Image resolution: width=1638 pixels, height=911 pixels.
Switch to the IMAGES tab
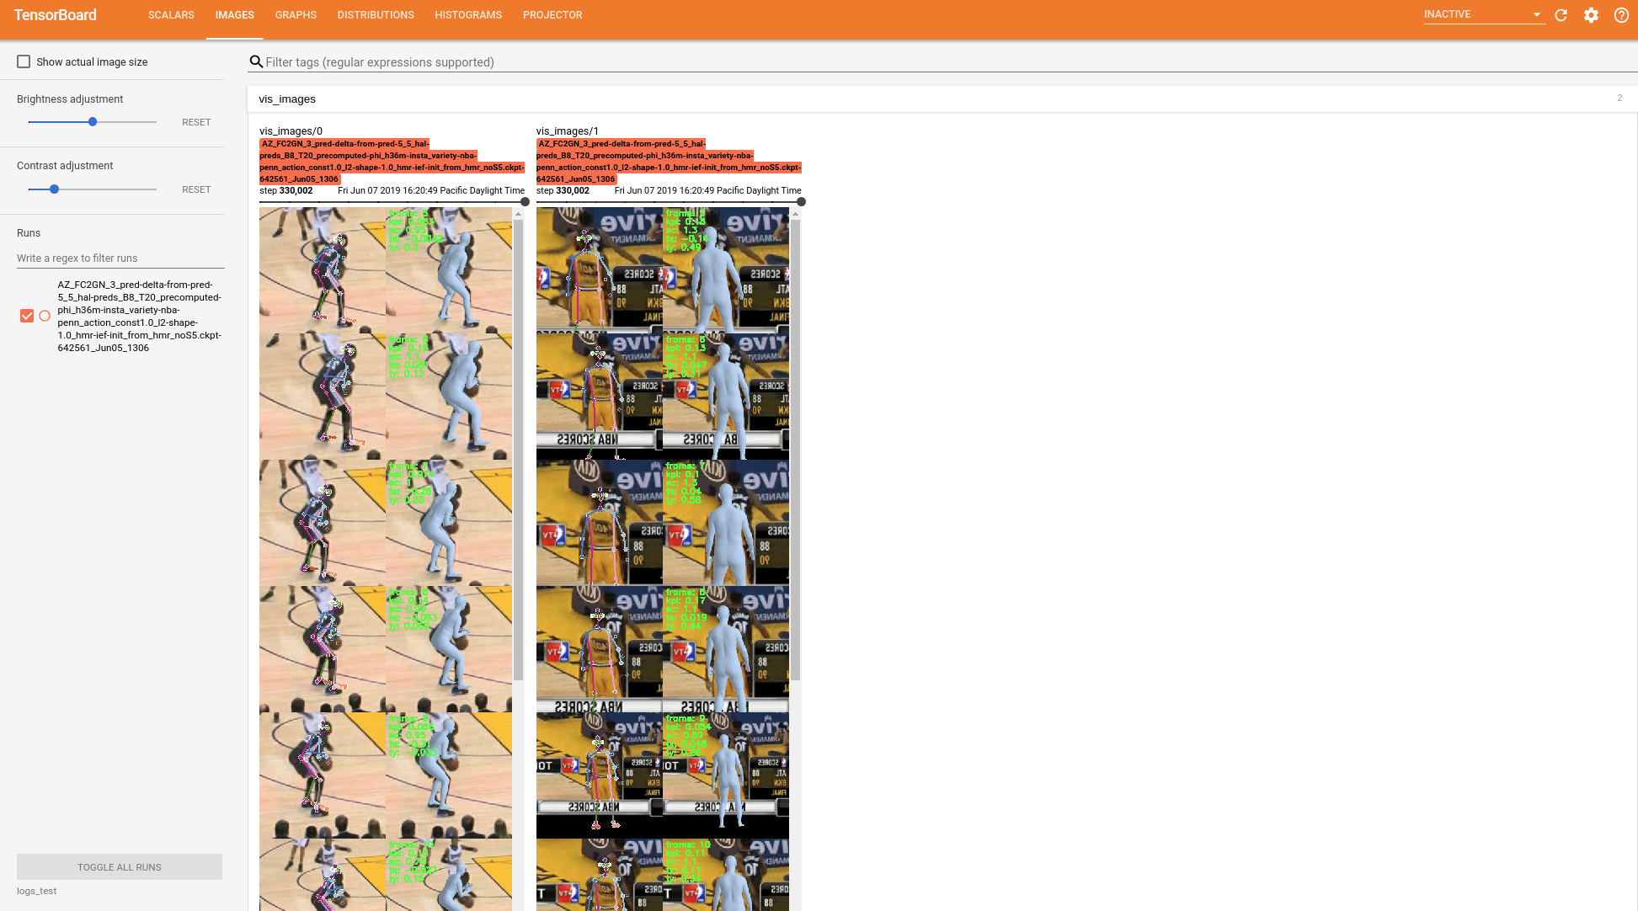[234, 15]
